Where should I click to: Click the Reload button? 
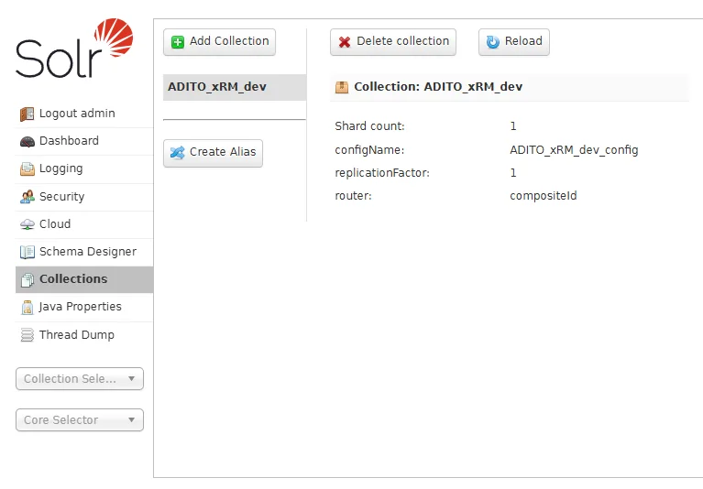514,42
